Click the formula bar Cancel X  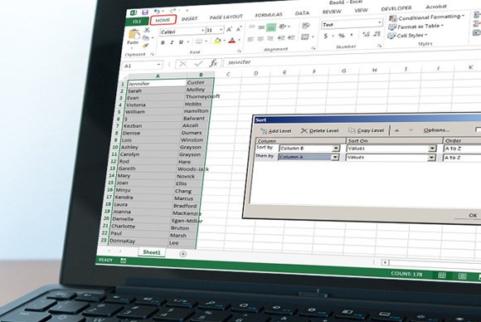coord(183,64)
